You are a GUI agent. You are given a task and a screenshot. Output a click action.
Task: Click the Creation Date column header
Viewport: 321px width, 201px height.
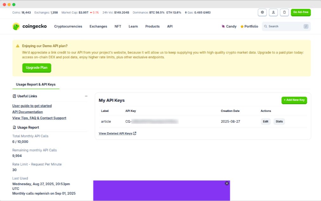(x=230, y=111)
